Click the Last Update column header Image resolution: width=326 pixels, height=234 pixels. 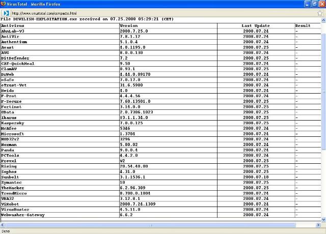click(x=256, y=26)
